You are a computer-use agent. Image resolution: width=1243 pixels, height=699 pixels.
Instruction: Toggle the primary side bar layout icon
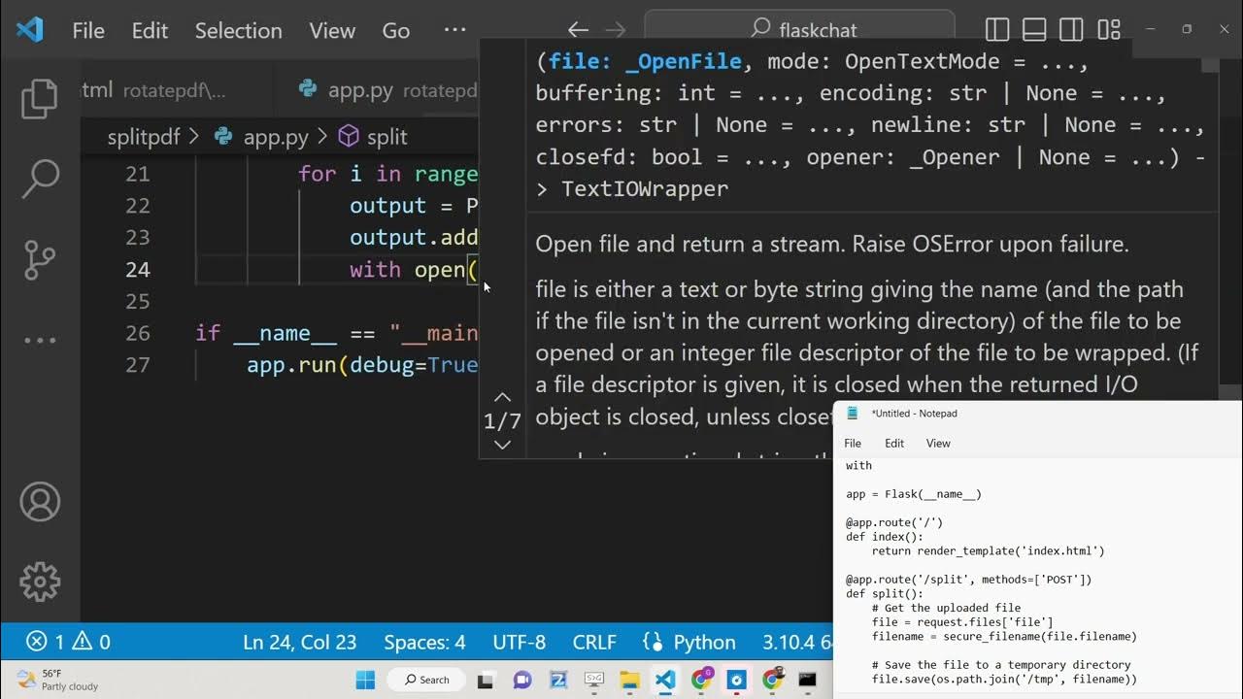(x=997, y=30)
